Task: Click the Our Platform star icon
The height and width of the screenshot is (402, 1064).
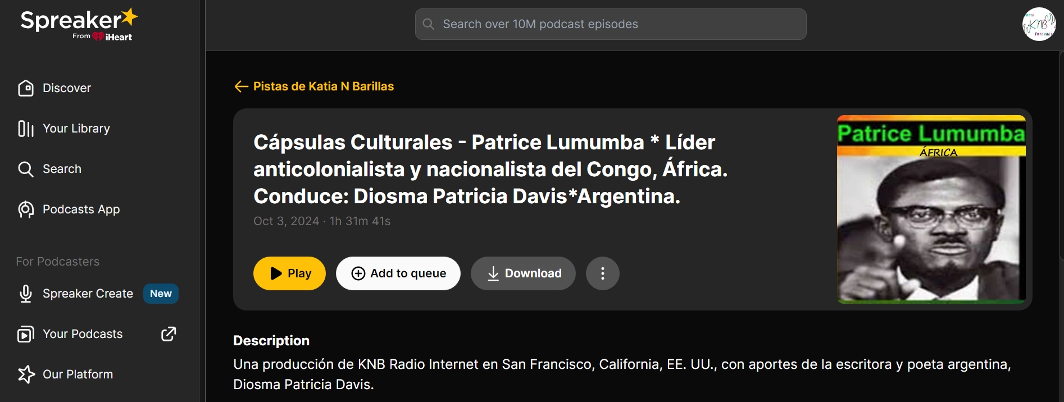Action: click(x=26, y=374)
